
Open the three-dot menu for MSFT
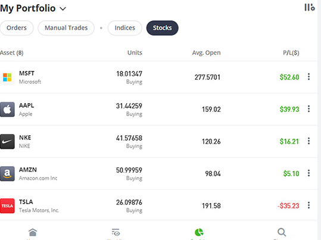pos(308,77)
